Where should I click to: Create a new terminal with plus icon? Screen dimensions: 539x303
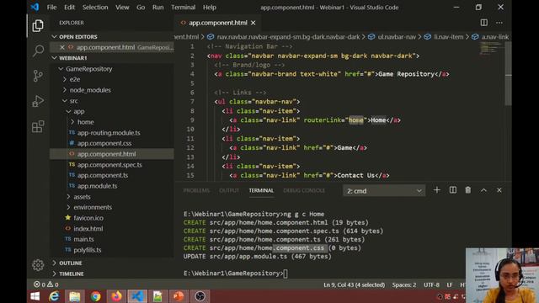tap(436, 190)
